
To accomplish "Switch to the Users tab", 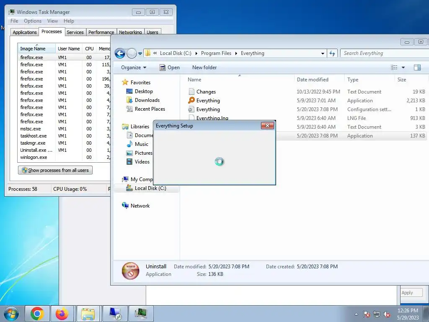I will [152, 32].
